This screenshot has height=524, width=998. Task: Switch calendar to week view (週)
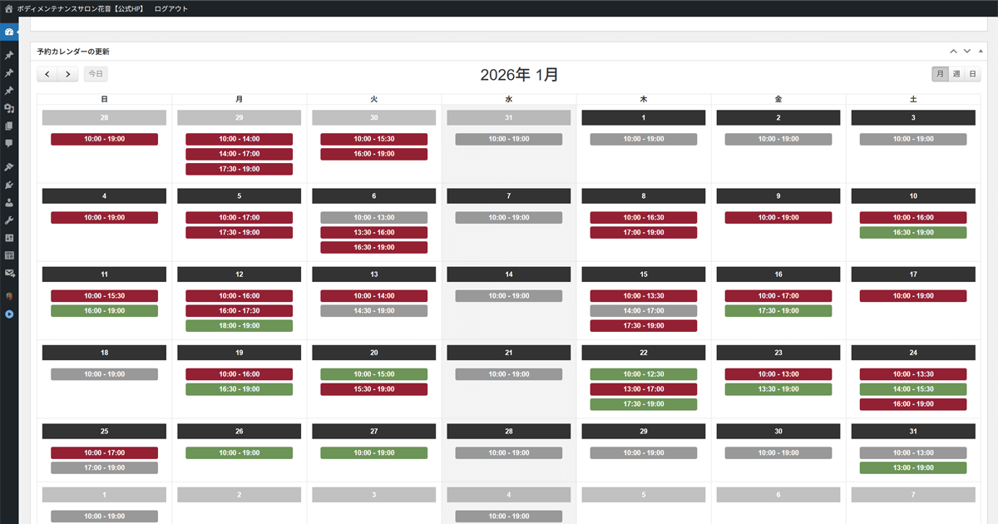tap(956, 74)
